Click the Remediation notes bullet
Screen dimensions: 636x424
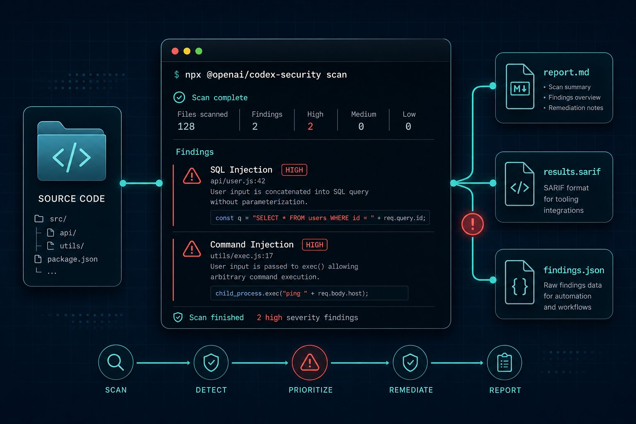pyautogui.click(x=576, y=108)
